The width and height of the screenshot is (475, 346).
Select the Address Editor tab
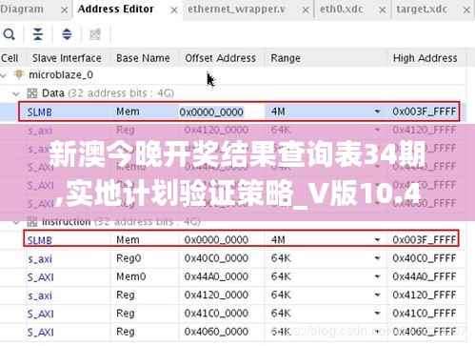click(115, 9)
